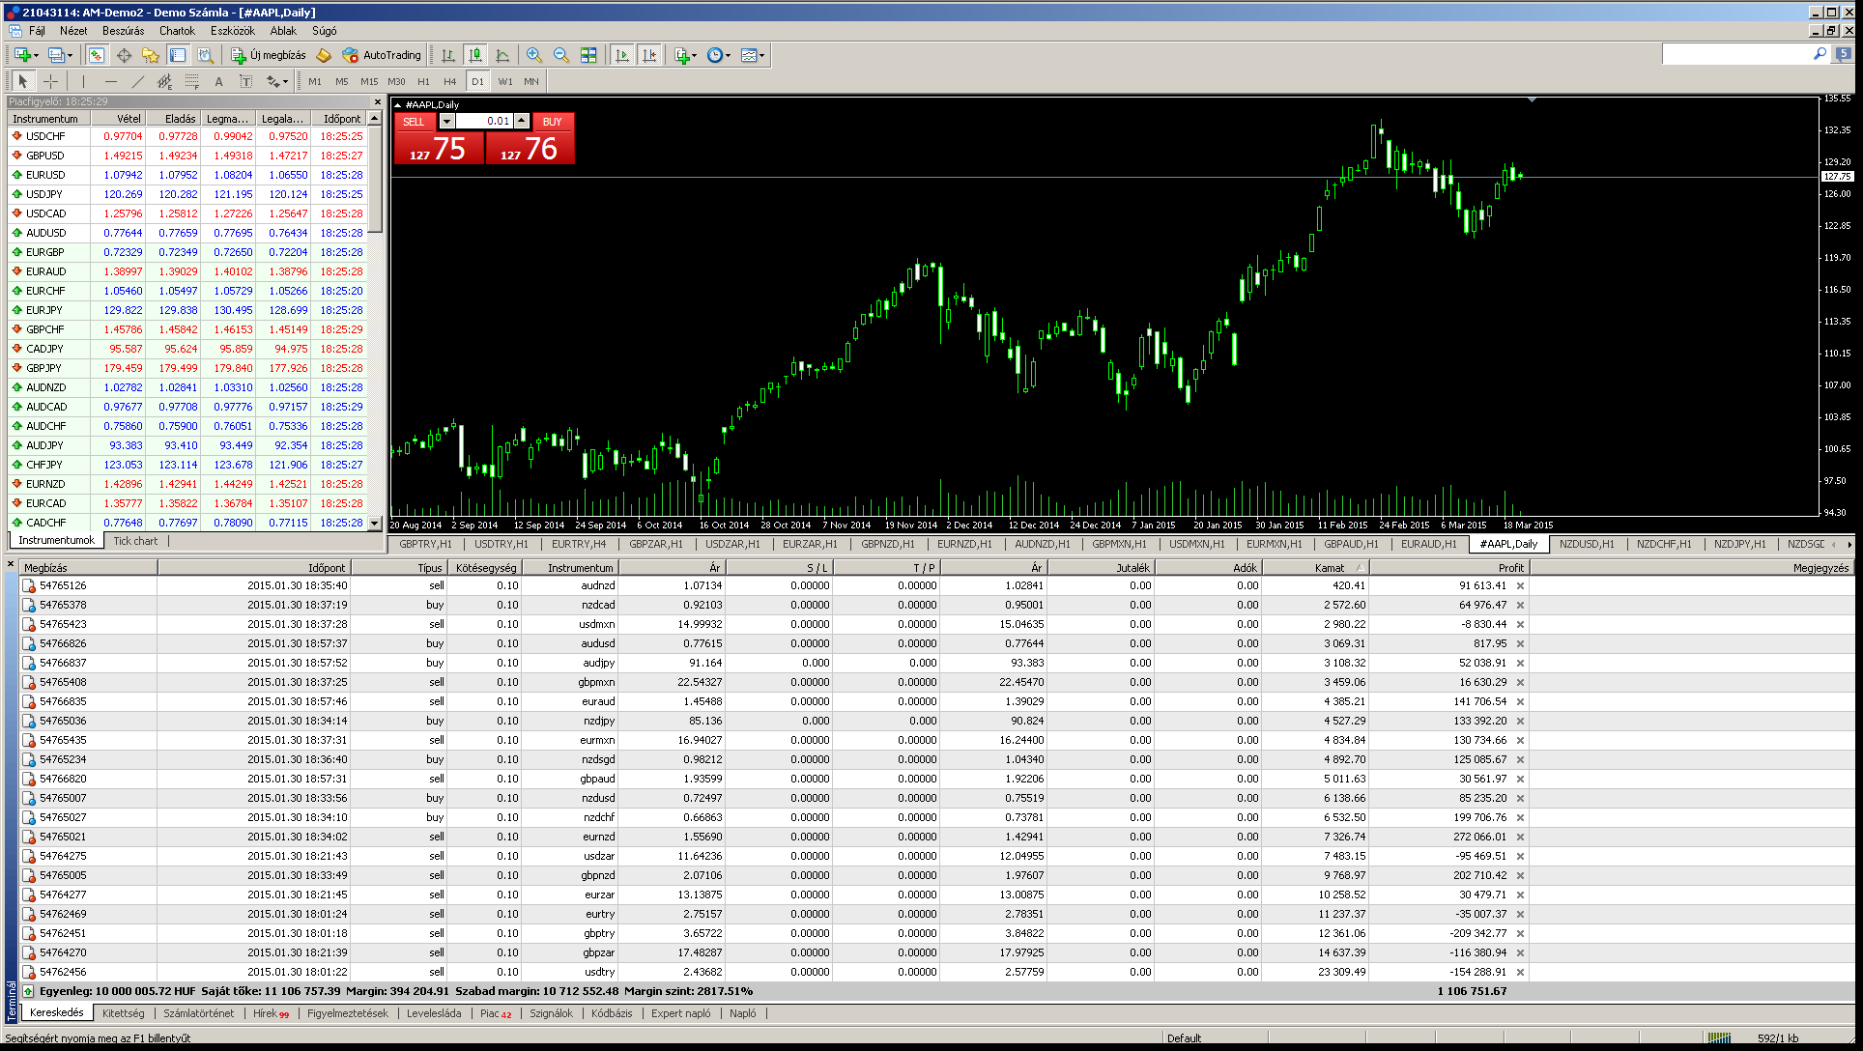1863x1051 pixels.
Task: Click the Új megbízás new order button
Action: (x=269, y=55)
